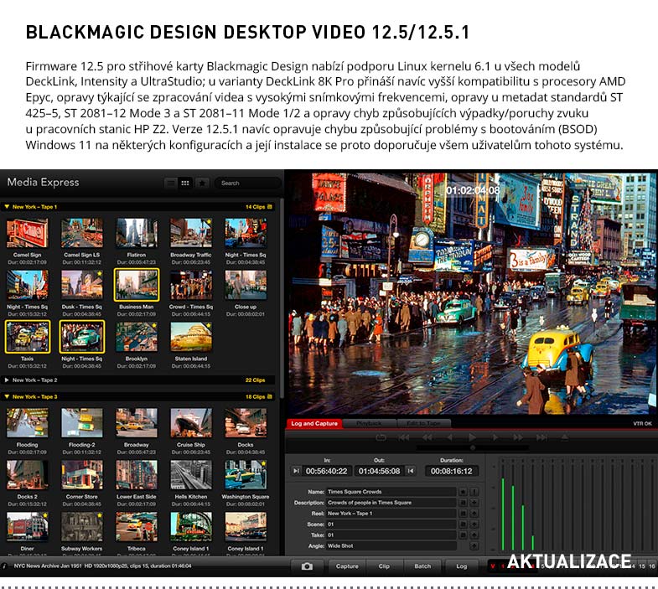Screen dimensions: 658x589
Task: Click into the Search field
Action: pos(247,183)
